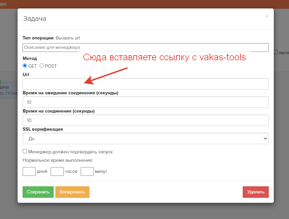Screen dimensions: 289x219
Task: Click the 'дней' number input
Action: 29,171
